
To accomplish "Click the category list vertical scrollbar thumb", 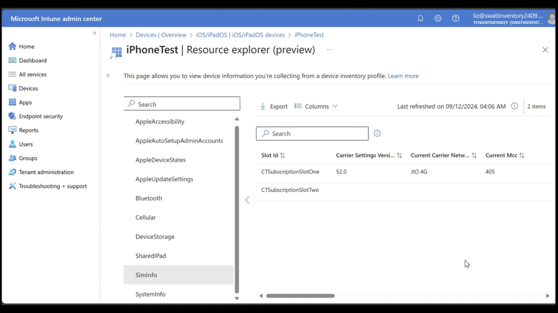I will tap(237, 209).
